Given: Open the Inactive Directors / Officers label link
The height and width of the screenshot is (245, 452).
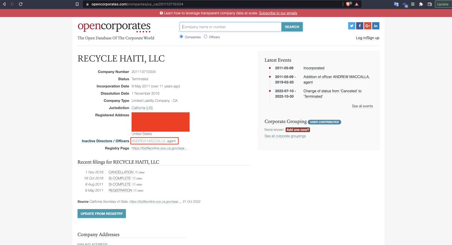Looking at the screenshot, I should 105,141.
